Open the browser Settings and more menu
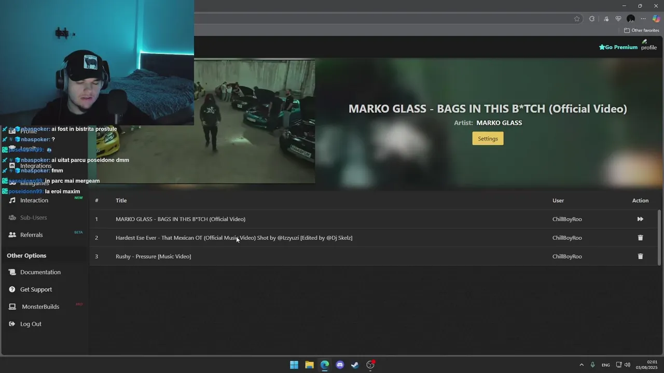The width and height of the screenshot is (664, 373). [x=643, y=19]
